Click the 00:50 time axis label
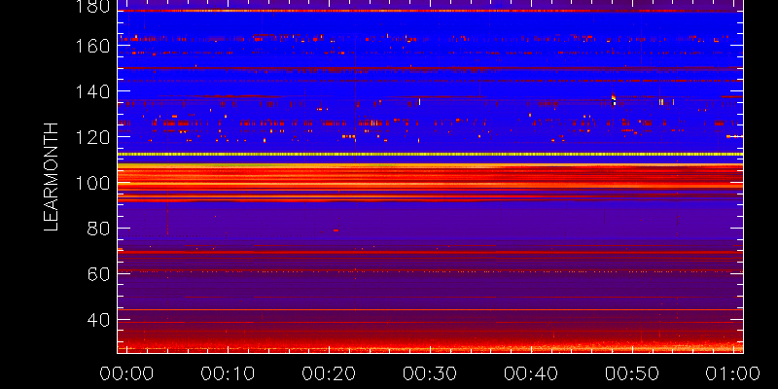 click(633, 373)
